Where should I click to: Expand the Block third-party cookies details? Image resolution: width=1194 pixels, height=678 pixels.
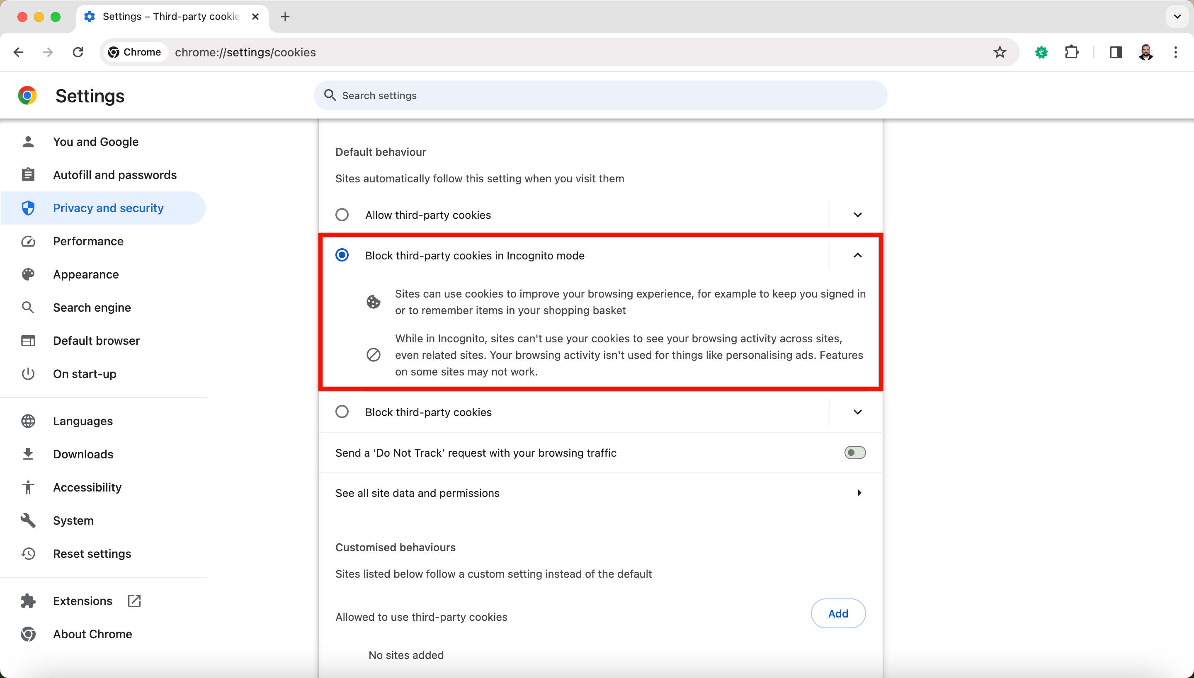857,412
